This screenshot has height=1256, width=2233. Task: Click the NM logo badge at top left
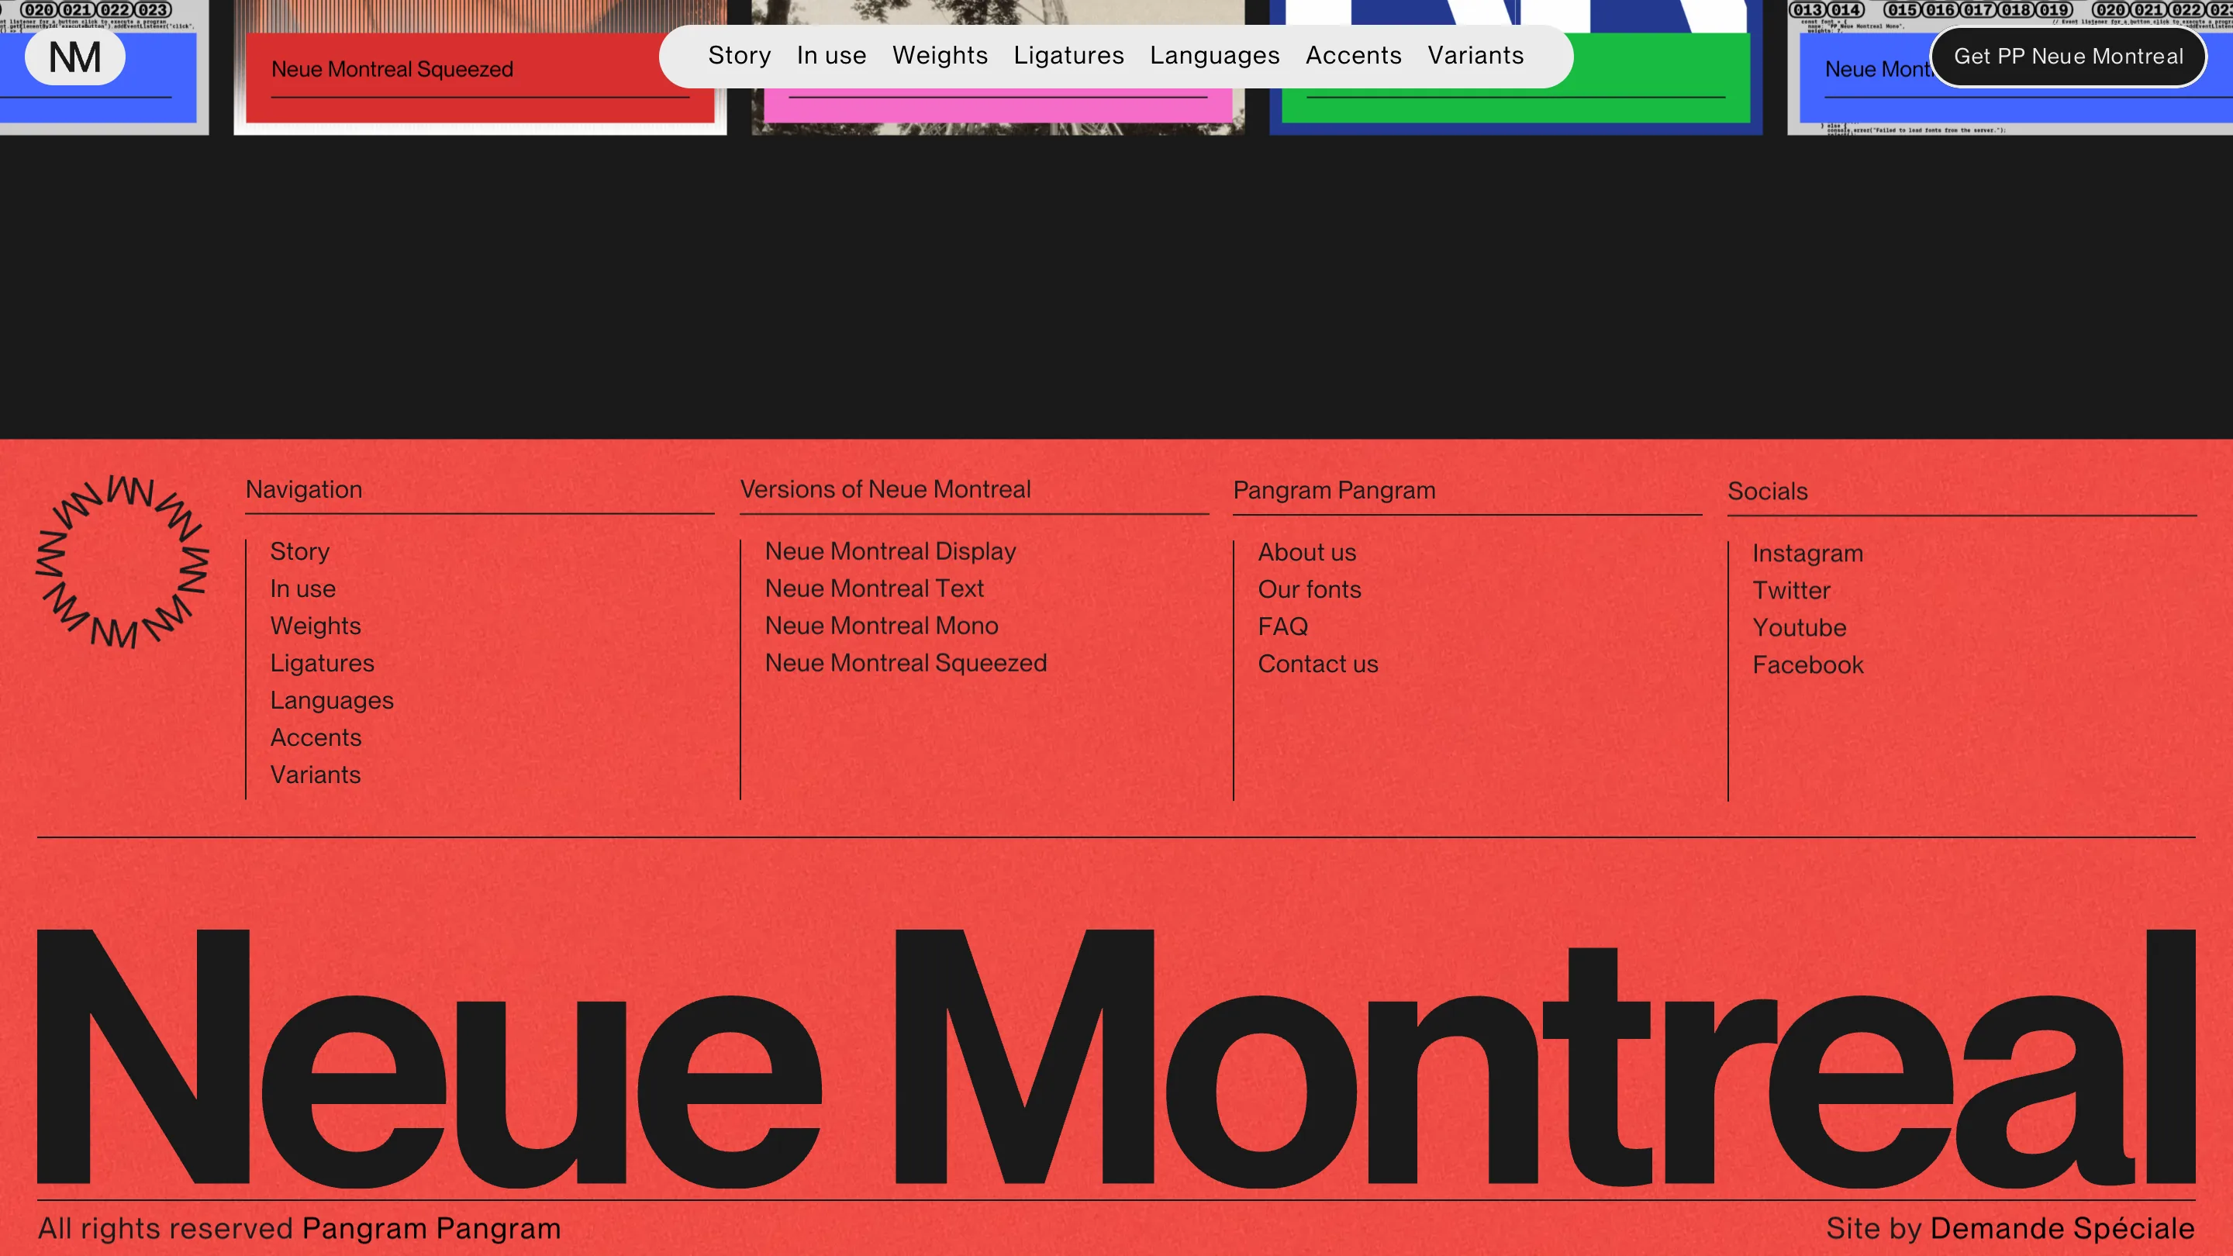coord(74,57)
